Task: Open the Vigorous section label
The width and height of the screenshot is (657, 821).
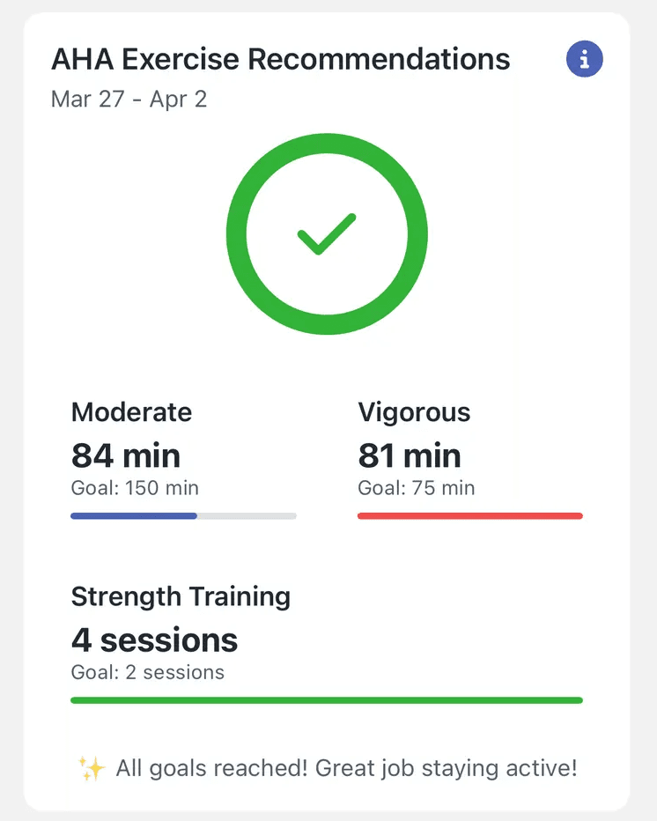Action: (414, 411)
